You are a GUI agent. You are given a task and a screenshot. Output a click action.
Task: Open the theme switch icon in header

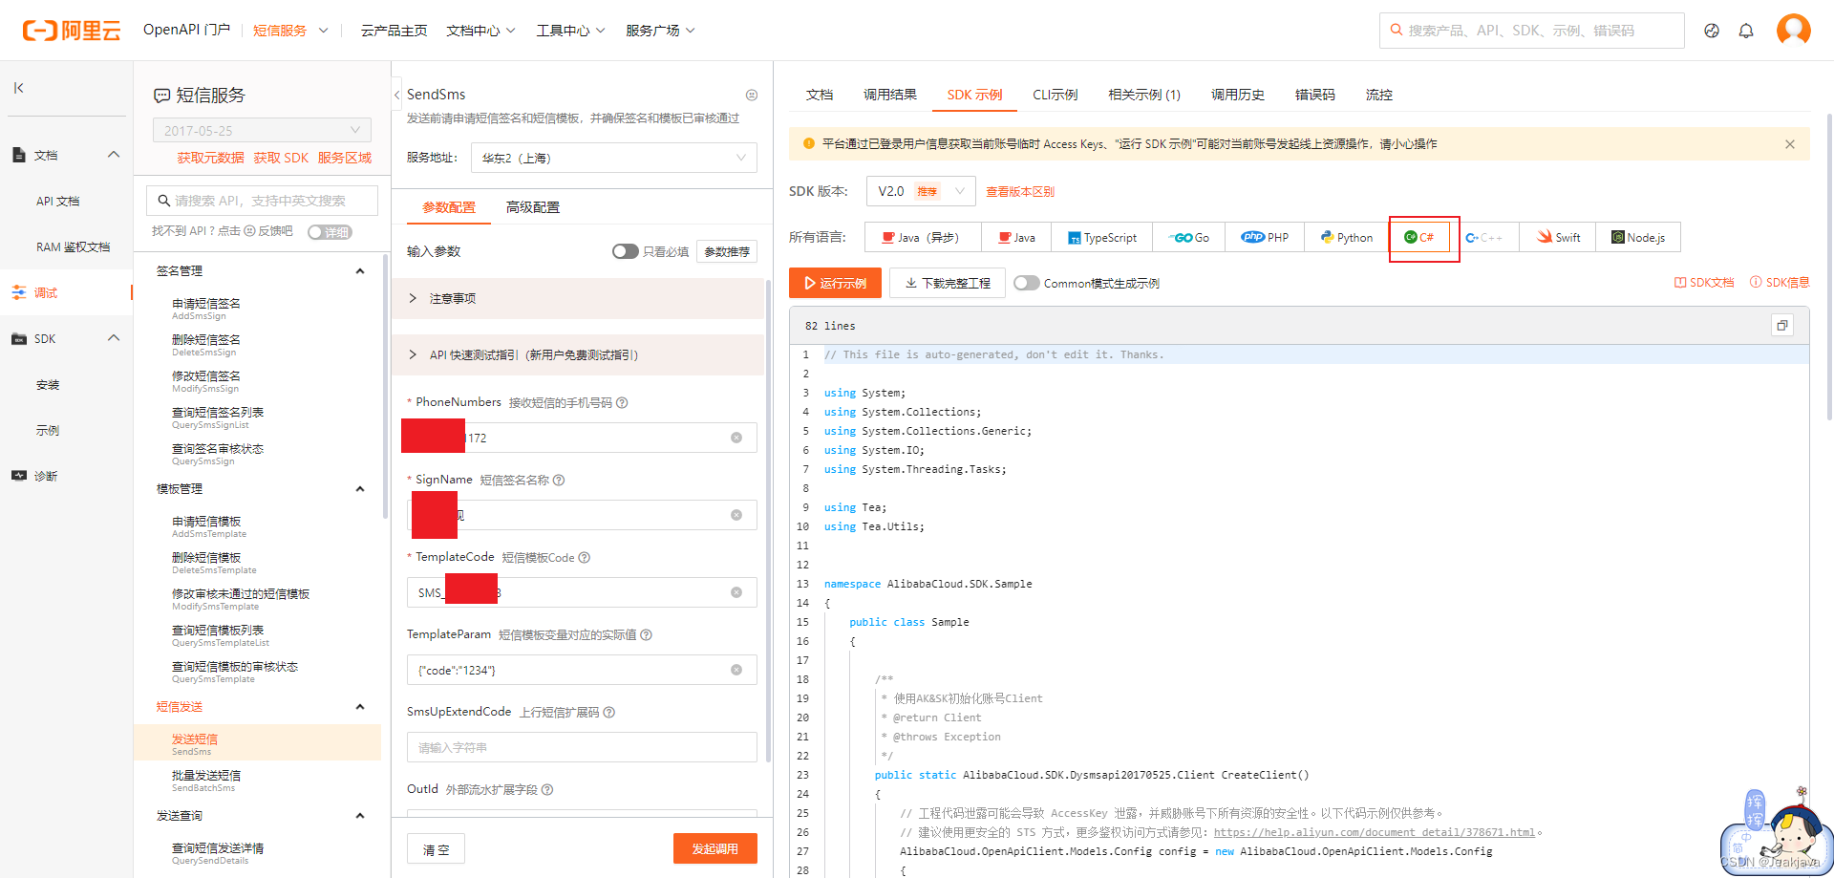pos(1712,31)
